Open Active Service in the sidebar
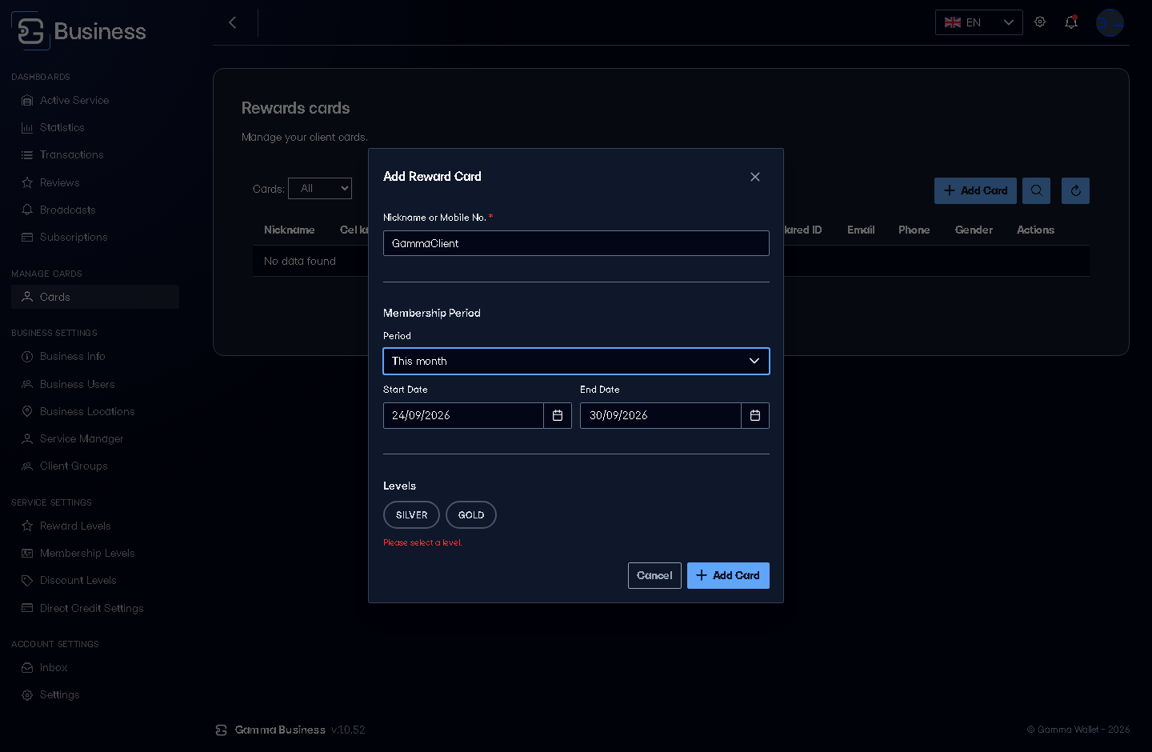 tap(95, 100)
